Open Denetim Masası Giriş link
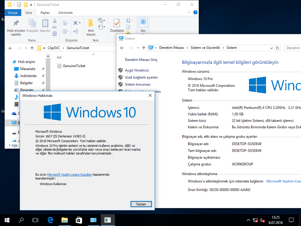301x226 pixels. [141, 59]
